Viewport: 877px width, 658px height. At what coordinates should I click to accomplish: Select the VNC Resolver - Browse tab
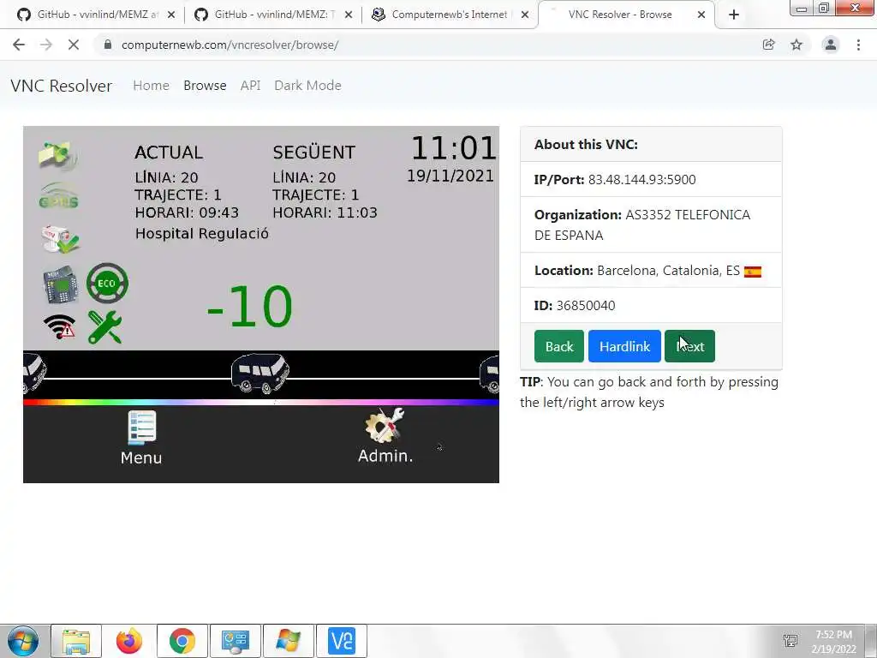point(626,15)
